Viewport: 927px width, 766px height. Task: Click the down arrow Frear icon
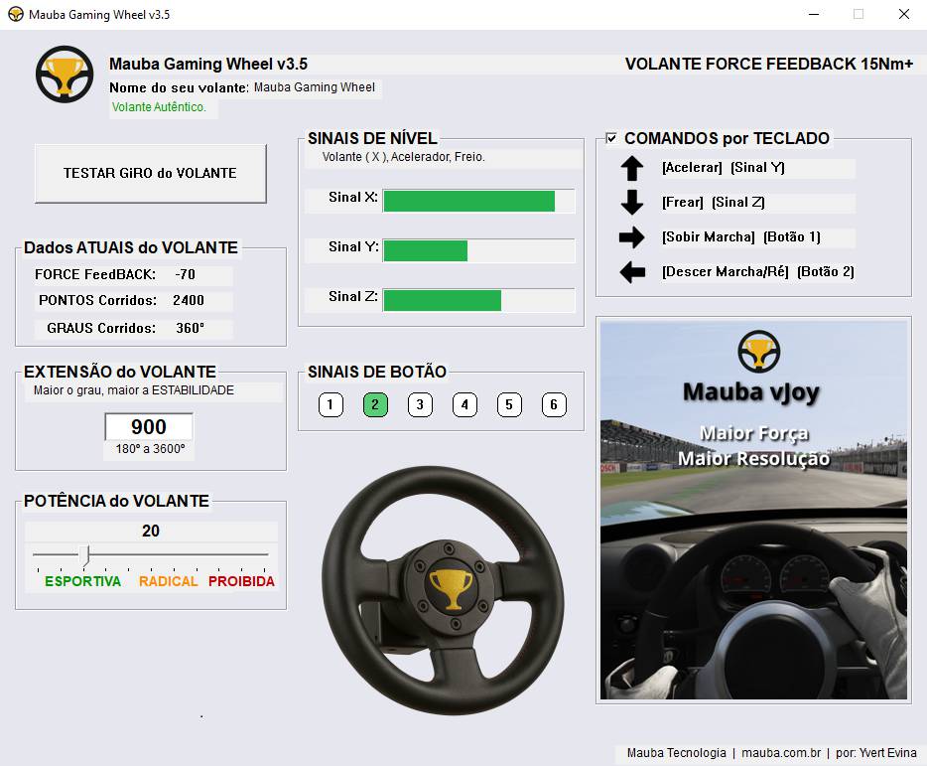tap(632, 203)
